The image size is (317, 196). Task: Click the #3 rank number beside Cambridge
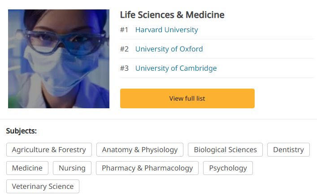coord(124,68)
